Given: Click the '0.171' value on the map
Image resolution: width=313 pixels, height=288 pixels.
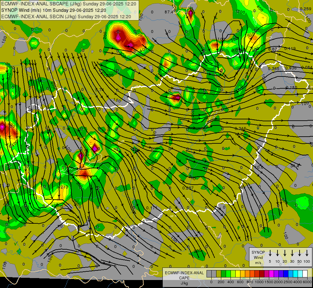Looking at the screenshot, I should [152, 208].
